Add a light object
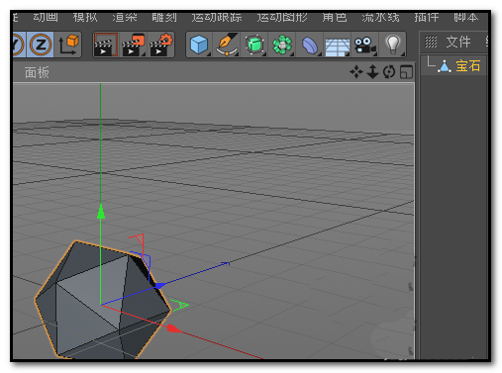The image size is (502, 373). tap(393, 45)
